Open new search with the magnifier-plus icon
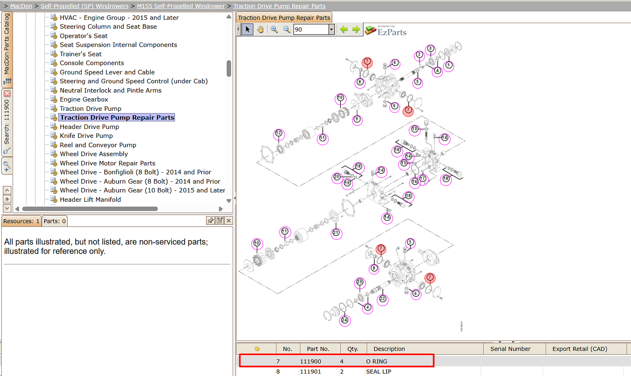The height and width of the screenshot is (376, 631). [7, 166]
